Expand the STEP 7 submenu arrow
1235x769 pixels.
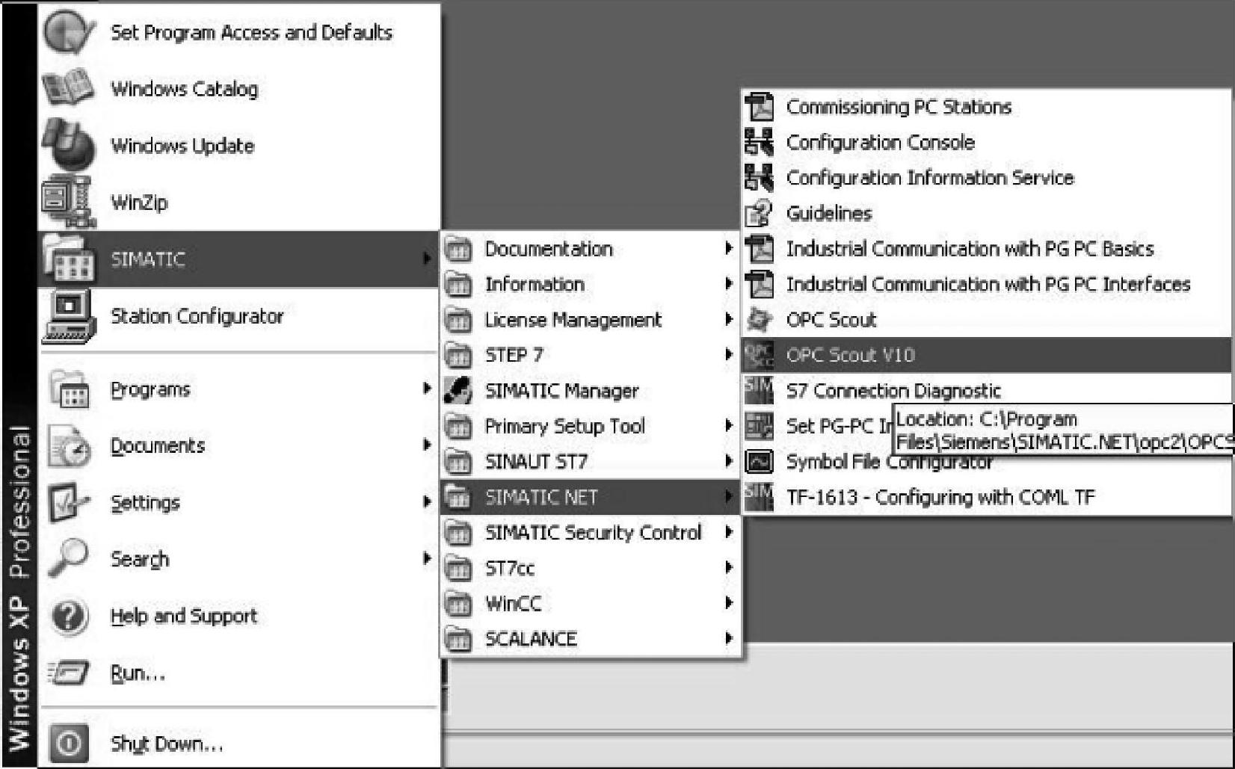coord(728,354)
